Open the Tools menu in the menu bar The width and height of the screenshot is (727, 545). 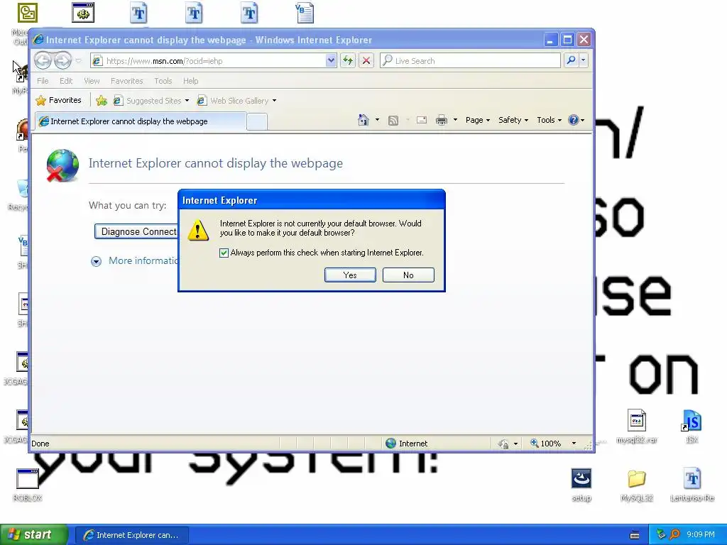pyautogui.click(x=163, y=81)
